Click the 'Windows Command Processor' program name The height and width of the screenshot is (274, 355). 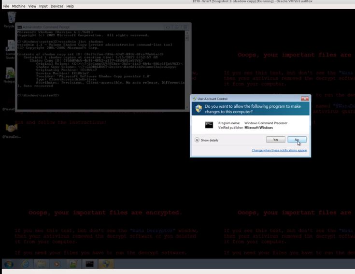click(x=266, y=123)
